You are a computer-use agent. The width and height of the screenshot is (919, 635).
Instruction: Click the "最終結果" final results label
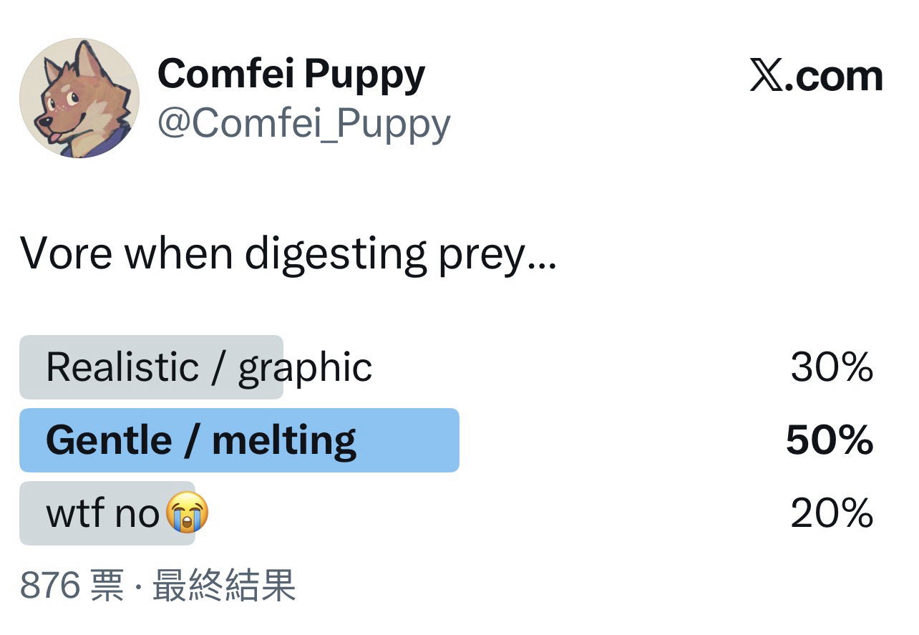[x=224, y=586]
